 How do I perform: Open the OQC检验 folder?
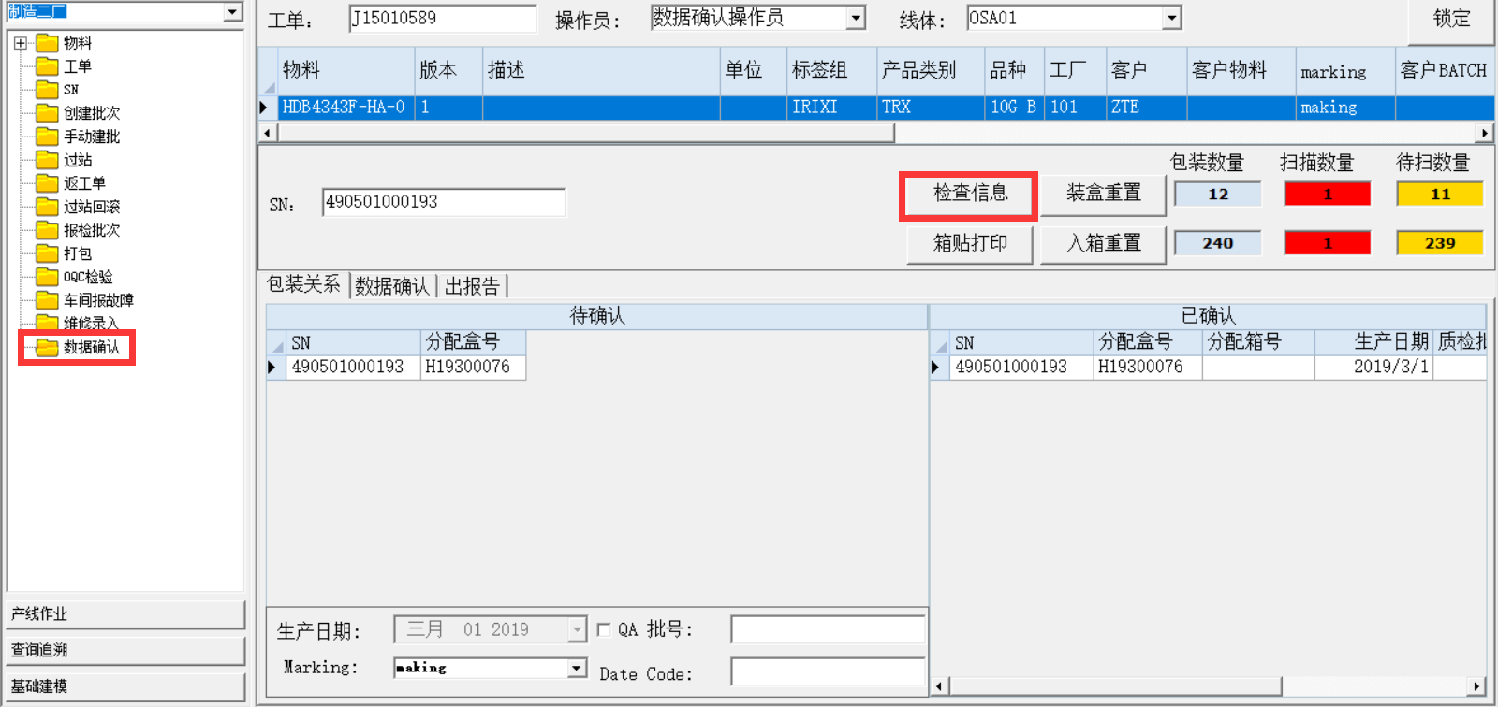(87, 277)
